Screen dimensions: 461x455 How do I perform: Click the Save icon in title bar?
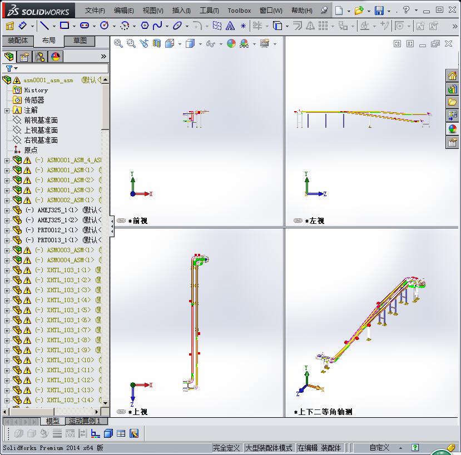(379, 11)
